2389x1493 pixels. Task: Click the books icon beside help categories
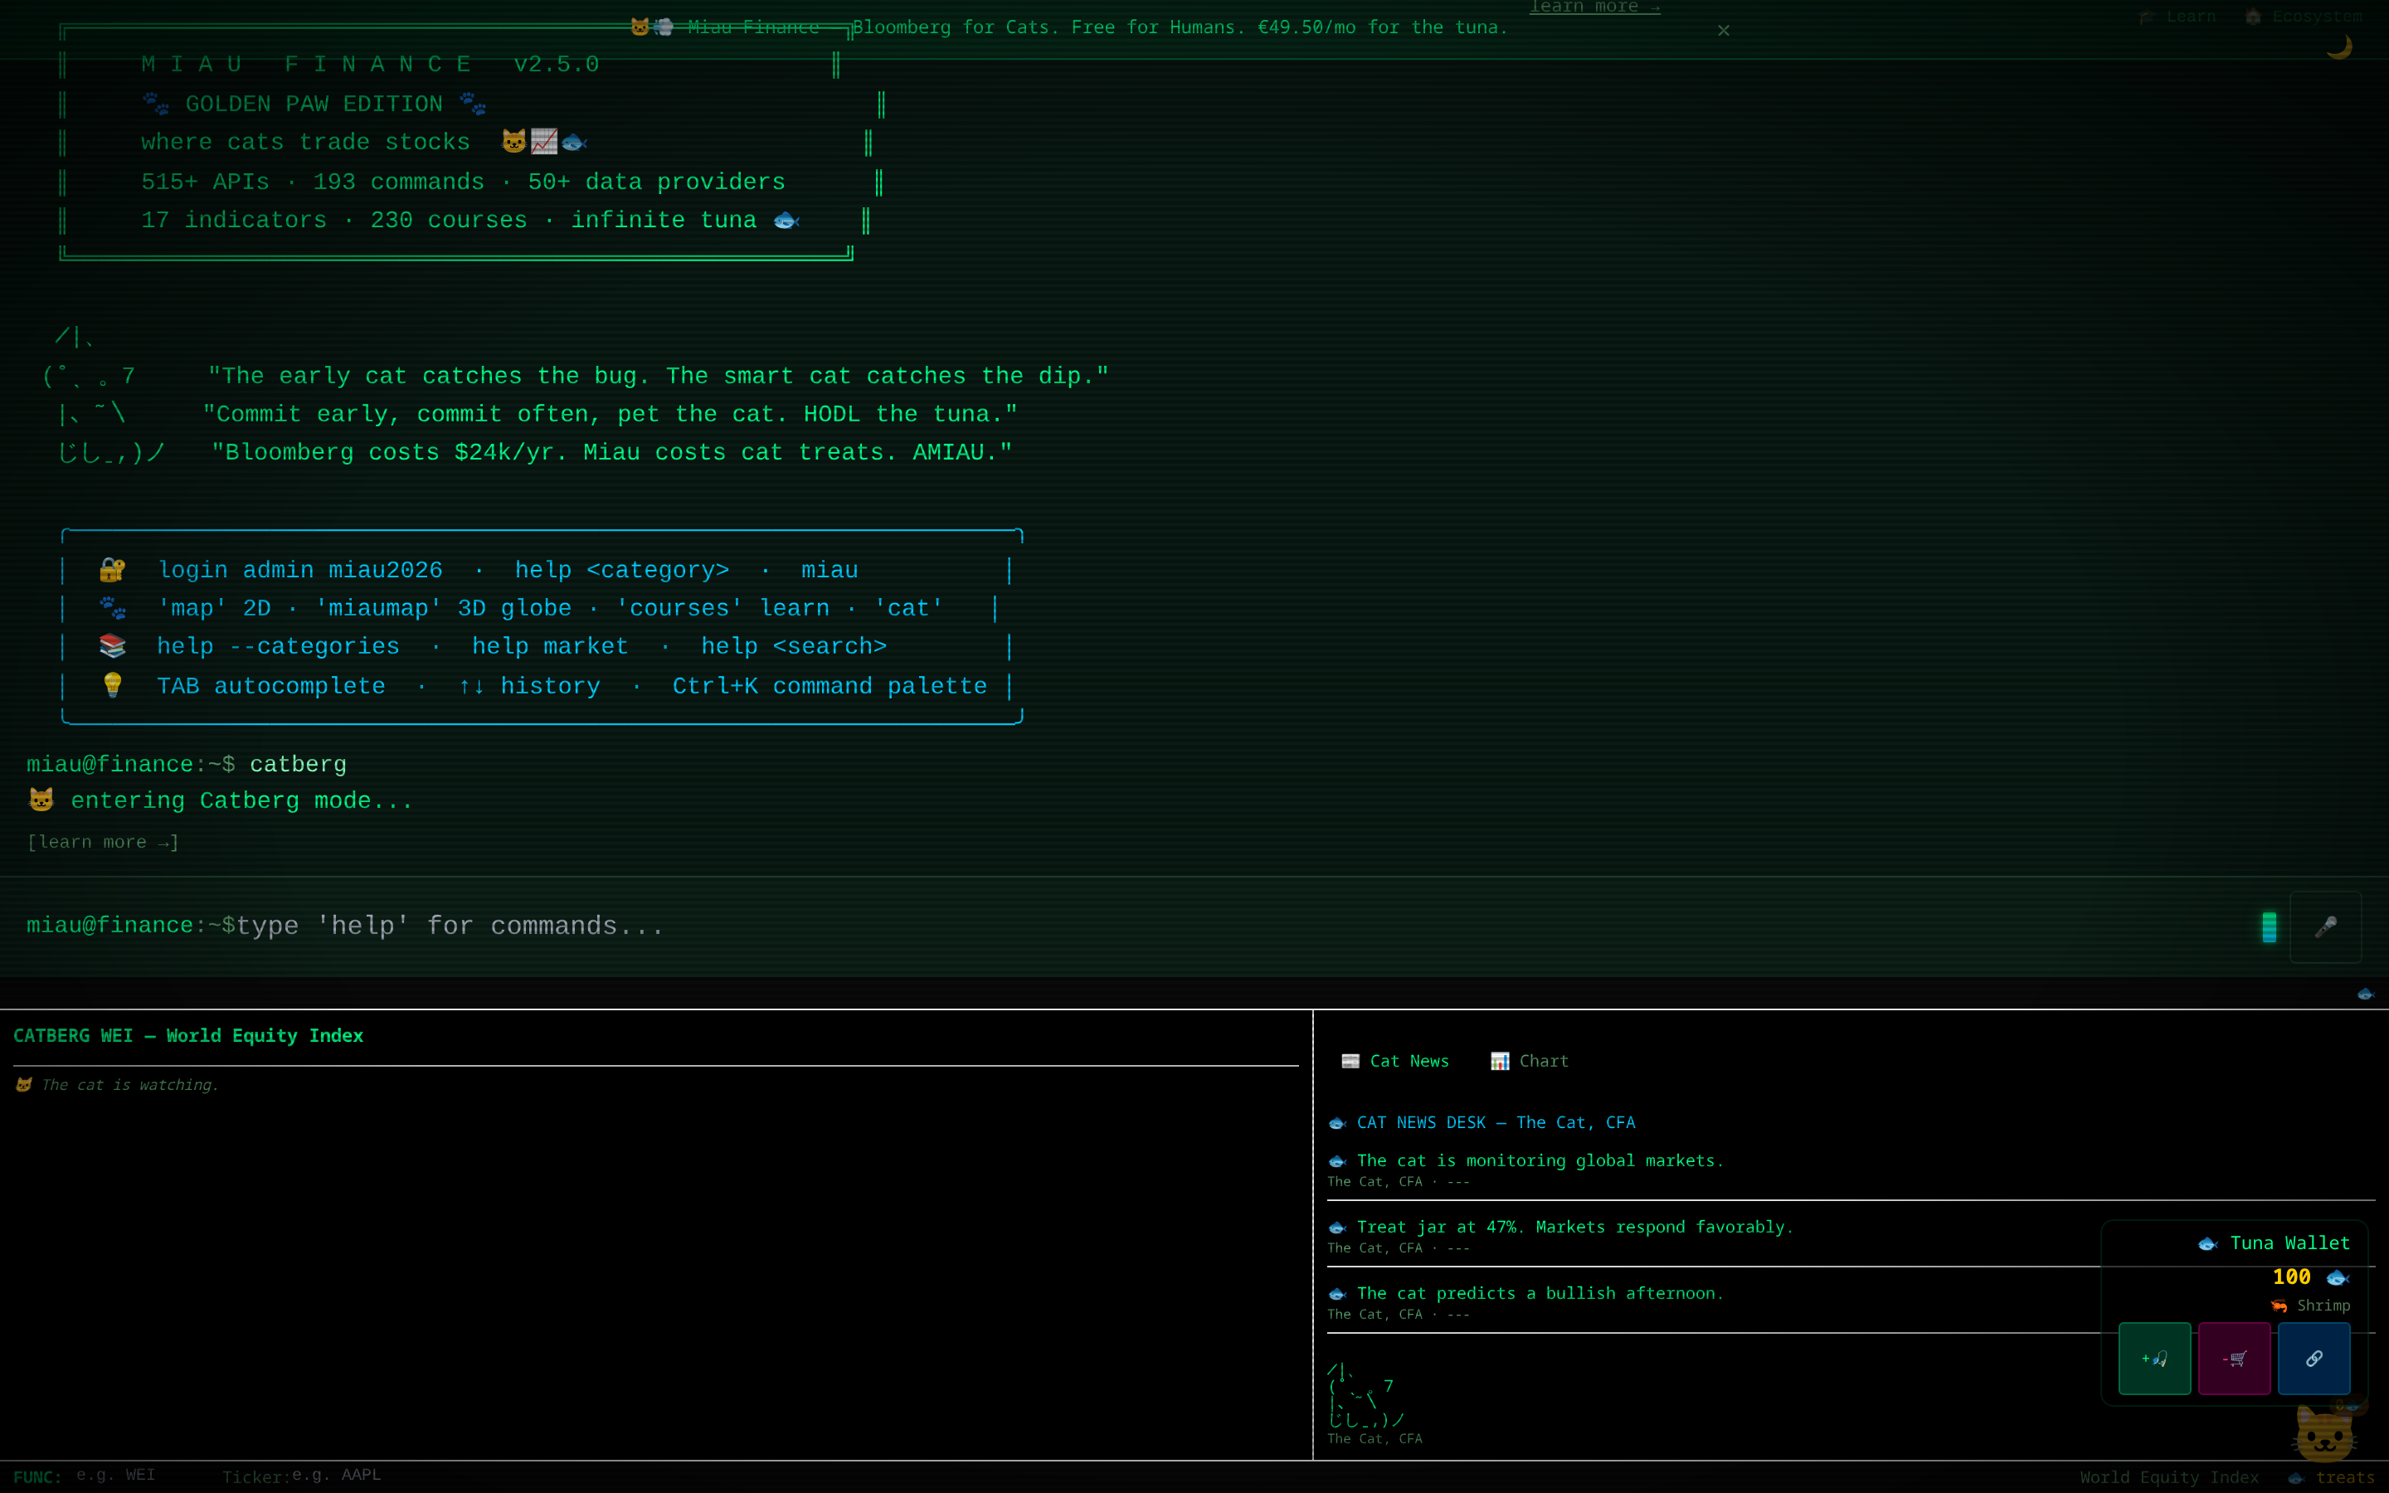coord(113,646)
